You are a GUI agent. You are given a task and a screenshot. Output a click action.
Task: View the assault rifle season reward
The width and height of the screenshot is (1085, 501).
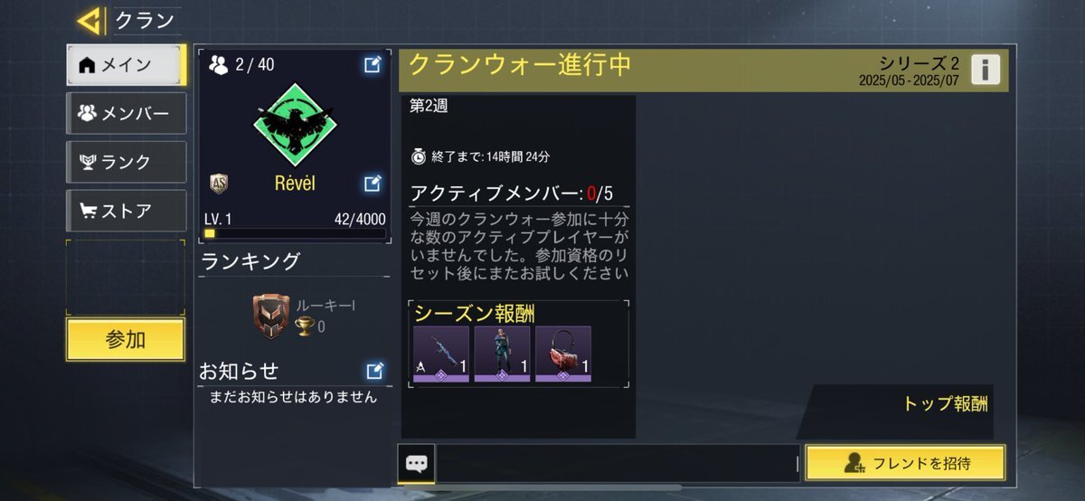441,354
